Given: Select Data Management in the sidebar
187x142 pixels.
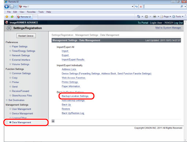Looking at the screenshot, I should [x=22, y=122].
